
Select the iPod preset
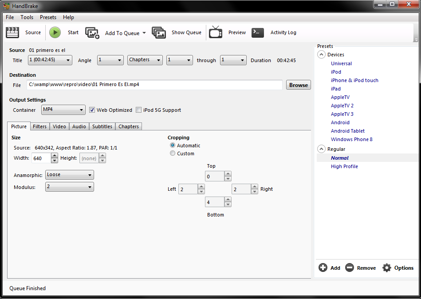click(x=336, y=72)
